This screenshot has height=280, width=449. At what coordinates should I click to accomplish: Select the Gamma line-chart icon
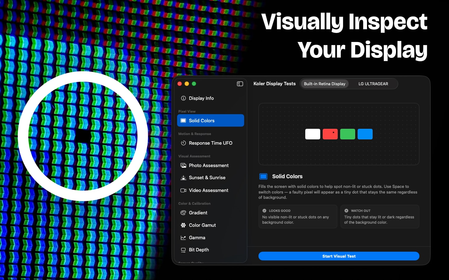(x=183, y=237)
